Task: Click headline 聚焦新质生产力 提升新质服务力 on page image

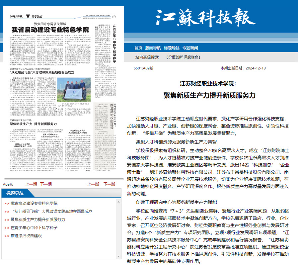Action: point(33,124)
